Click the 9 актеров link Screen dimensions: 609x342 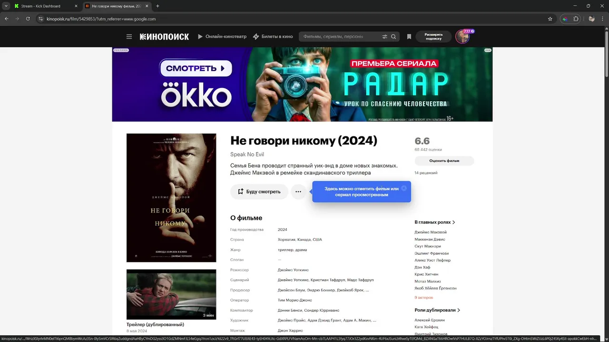(424, 298)
